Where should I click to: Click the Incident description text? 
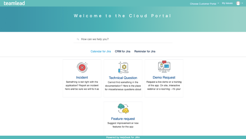point(82,86)
